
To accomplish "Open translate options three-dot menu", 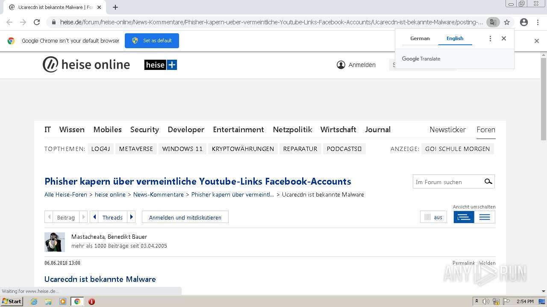I will tap(490, 38).
